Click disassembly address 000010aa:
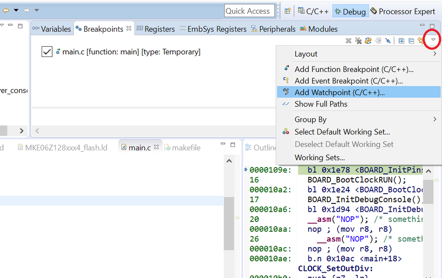Screen dimensions: 442x278 click(x=270, y=229)
